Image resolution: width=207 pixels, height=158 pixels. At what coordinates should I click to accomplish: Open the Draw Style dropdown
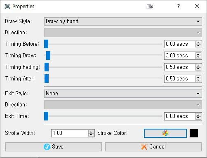pos(123,21)
